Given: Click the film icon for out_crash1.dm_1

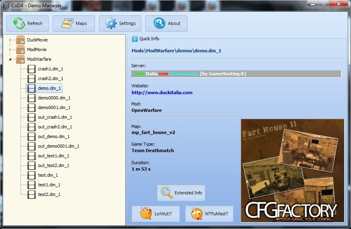Looking at the screenshot, I should pos(31,117).
